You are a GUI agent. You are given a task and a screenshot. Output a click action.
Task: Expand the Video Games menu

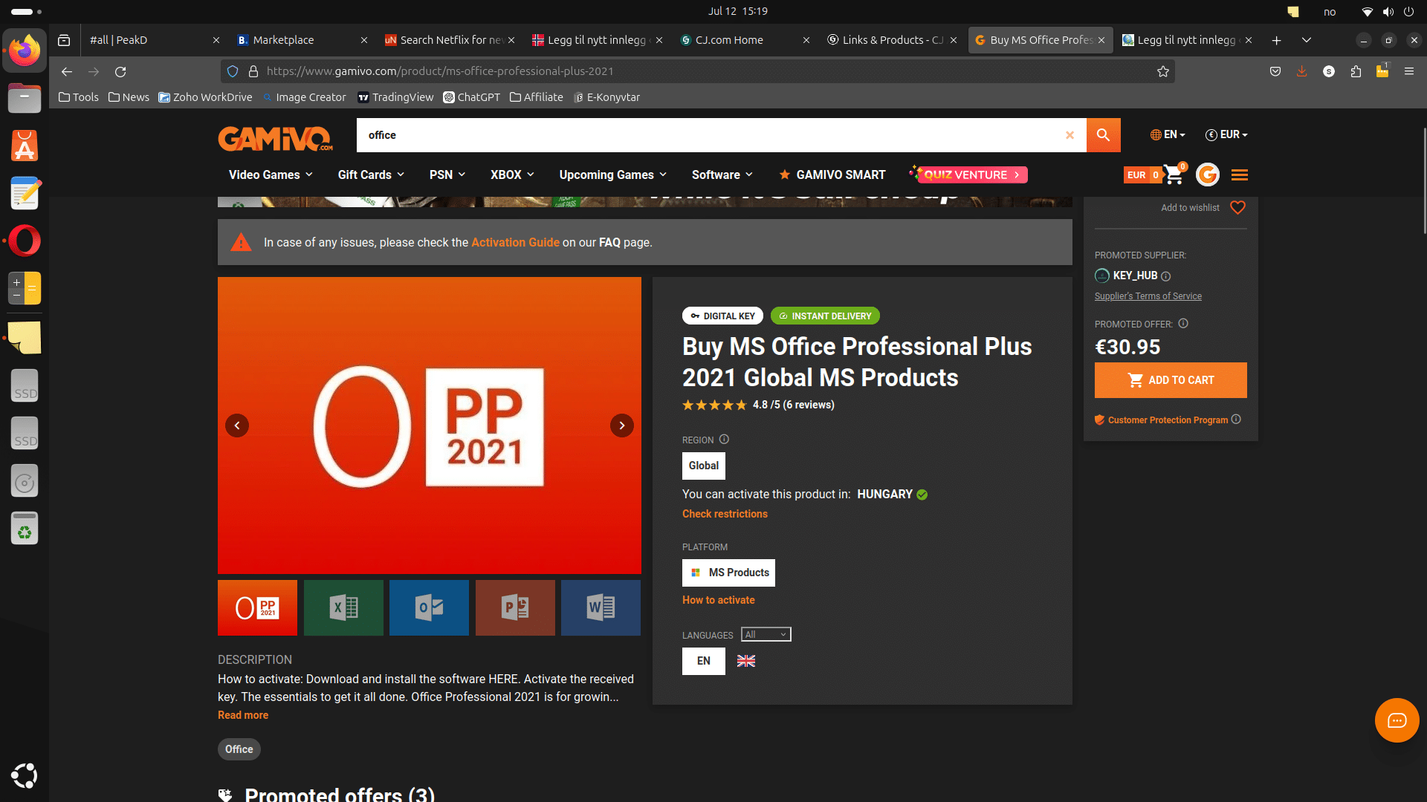click(x=271, y=175)
